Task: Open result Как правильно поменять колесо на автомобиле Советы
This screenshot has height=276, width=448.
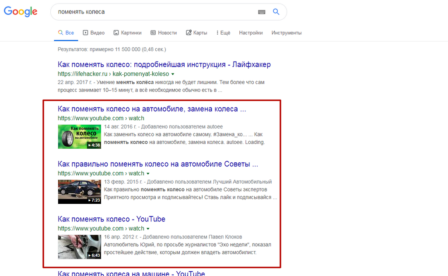Action: coord(157,164)
